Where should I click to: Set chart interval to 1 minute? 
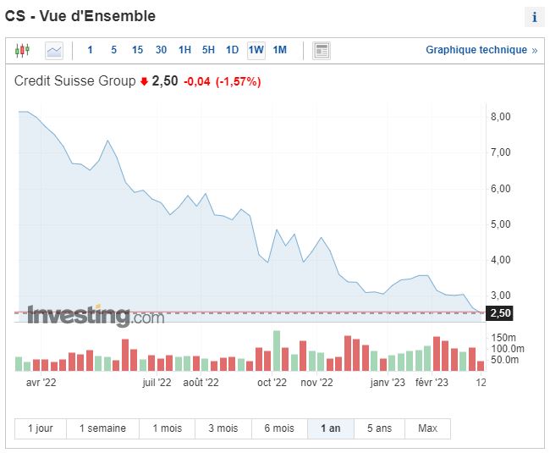click(x=91, y=51)
